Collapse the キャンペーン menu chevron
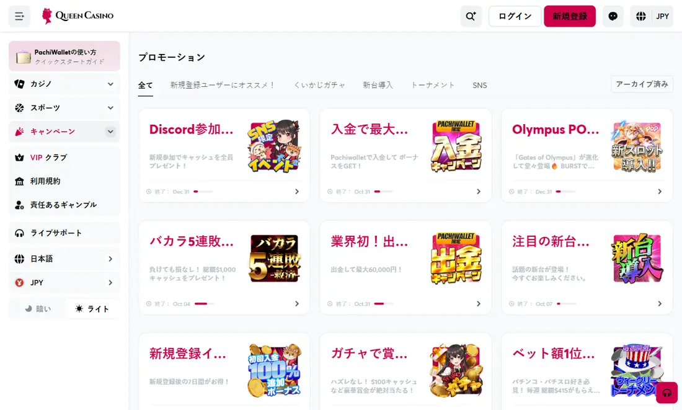This screenshot has height=410, width=682. point(110,131)
